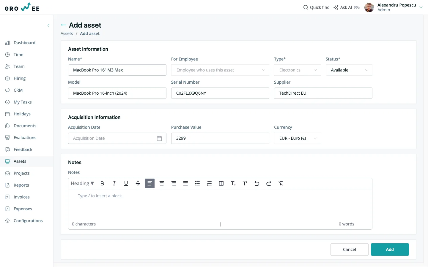Open the Currency dropdown showing EUR
Viewport: 428px width, 267px height.
(x=298, y=138)
